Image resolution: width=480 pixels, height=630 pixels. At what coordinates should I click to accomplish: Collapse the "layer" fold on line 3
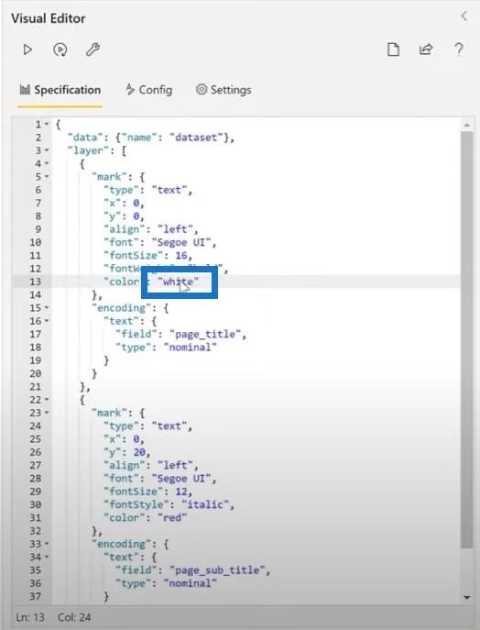47,150
